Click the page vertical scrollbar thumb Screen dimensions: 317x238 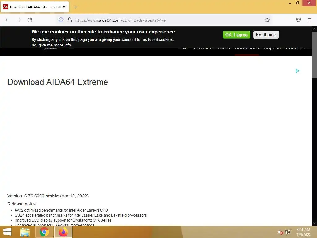coord(315,55)
